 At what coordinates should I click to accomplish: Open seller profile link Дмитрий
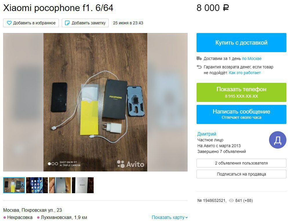[207, 134]
